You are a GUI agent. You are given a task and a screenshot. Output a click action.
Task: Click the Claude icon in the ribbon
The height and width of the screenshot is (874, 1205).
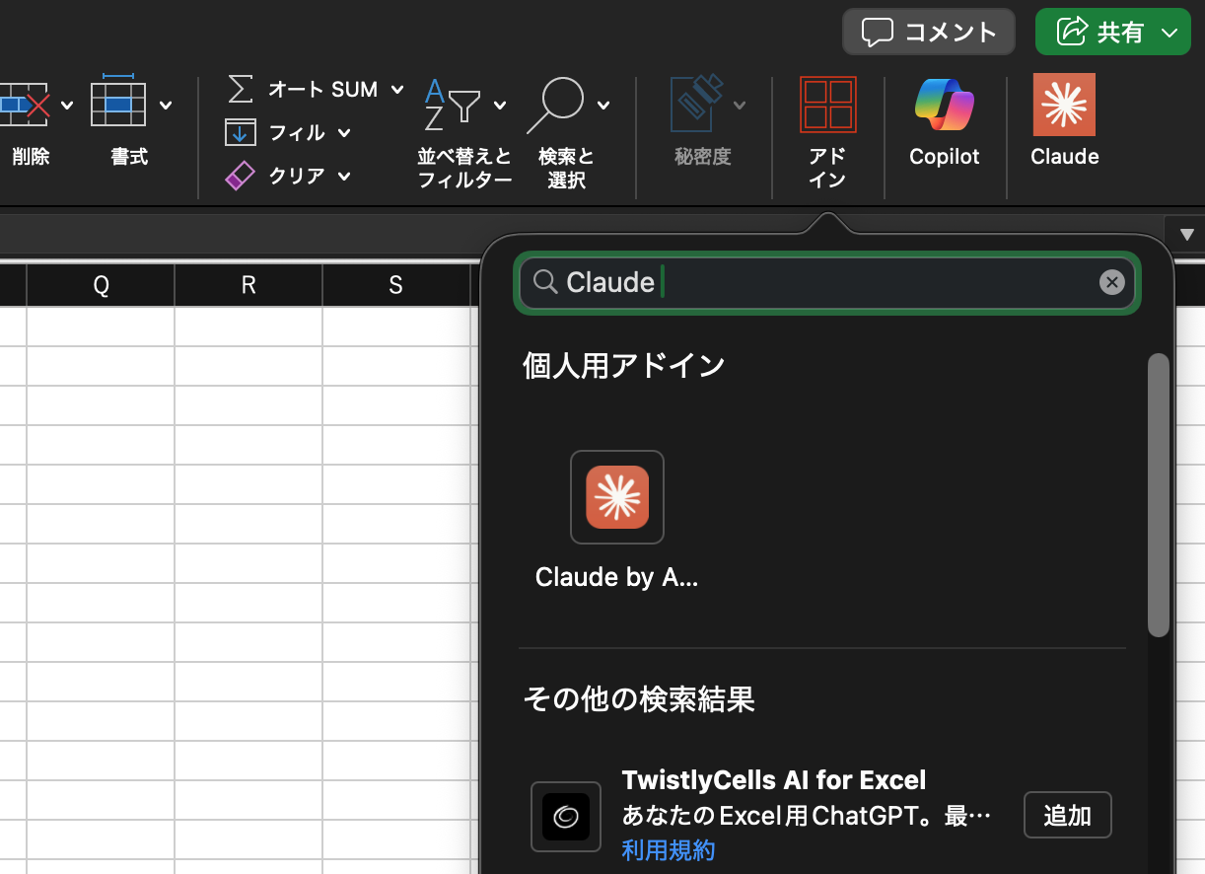[1064, 105]
